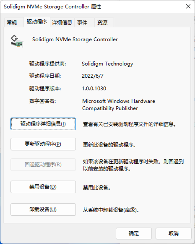Open the 详细信息 tab
Image resolution: width=195 pixels, height=244 pixels.
(62, 23)
